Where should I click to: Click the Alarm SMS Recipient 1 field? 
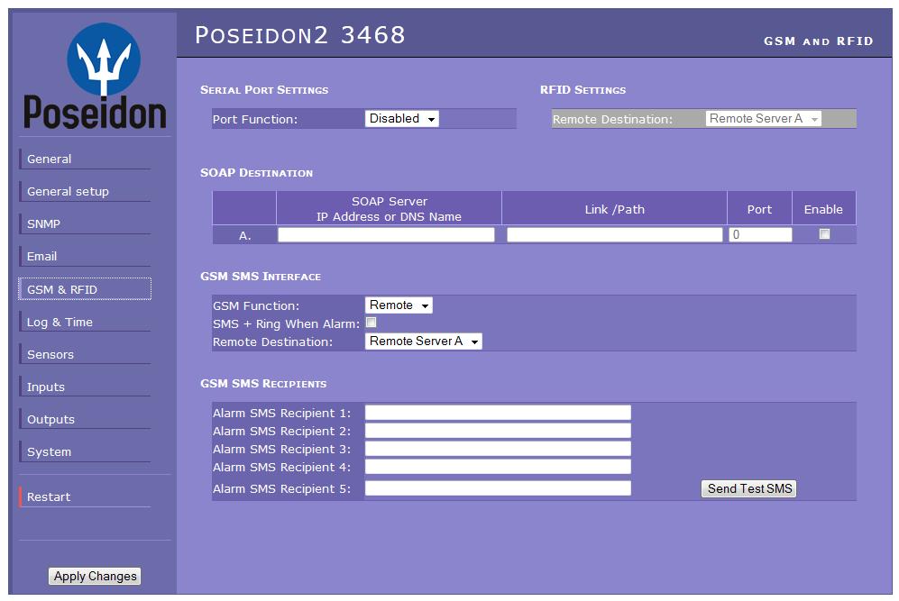coord(498,413)
